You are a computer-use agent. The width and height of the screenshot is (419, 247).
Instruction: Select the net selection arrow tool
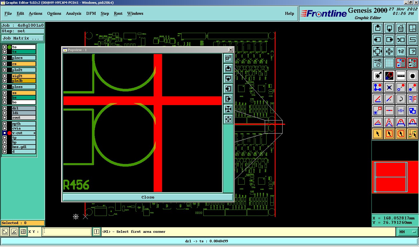pos(413,134)
